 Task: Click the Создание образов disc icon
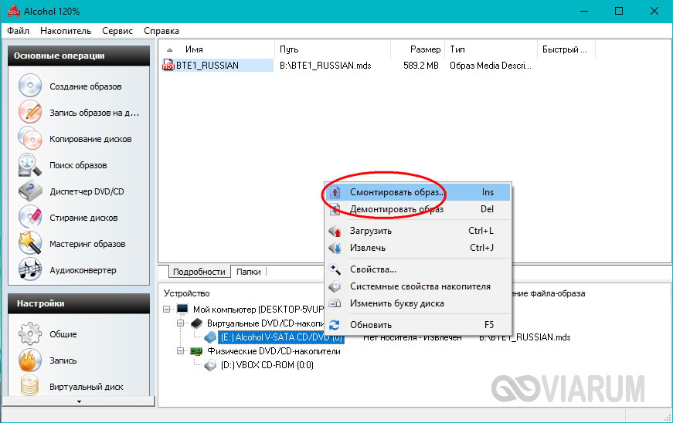coord(30,85)
